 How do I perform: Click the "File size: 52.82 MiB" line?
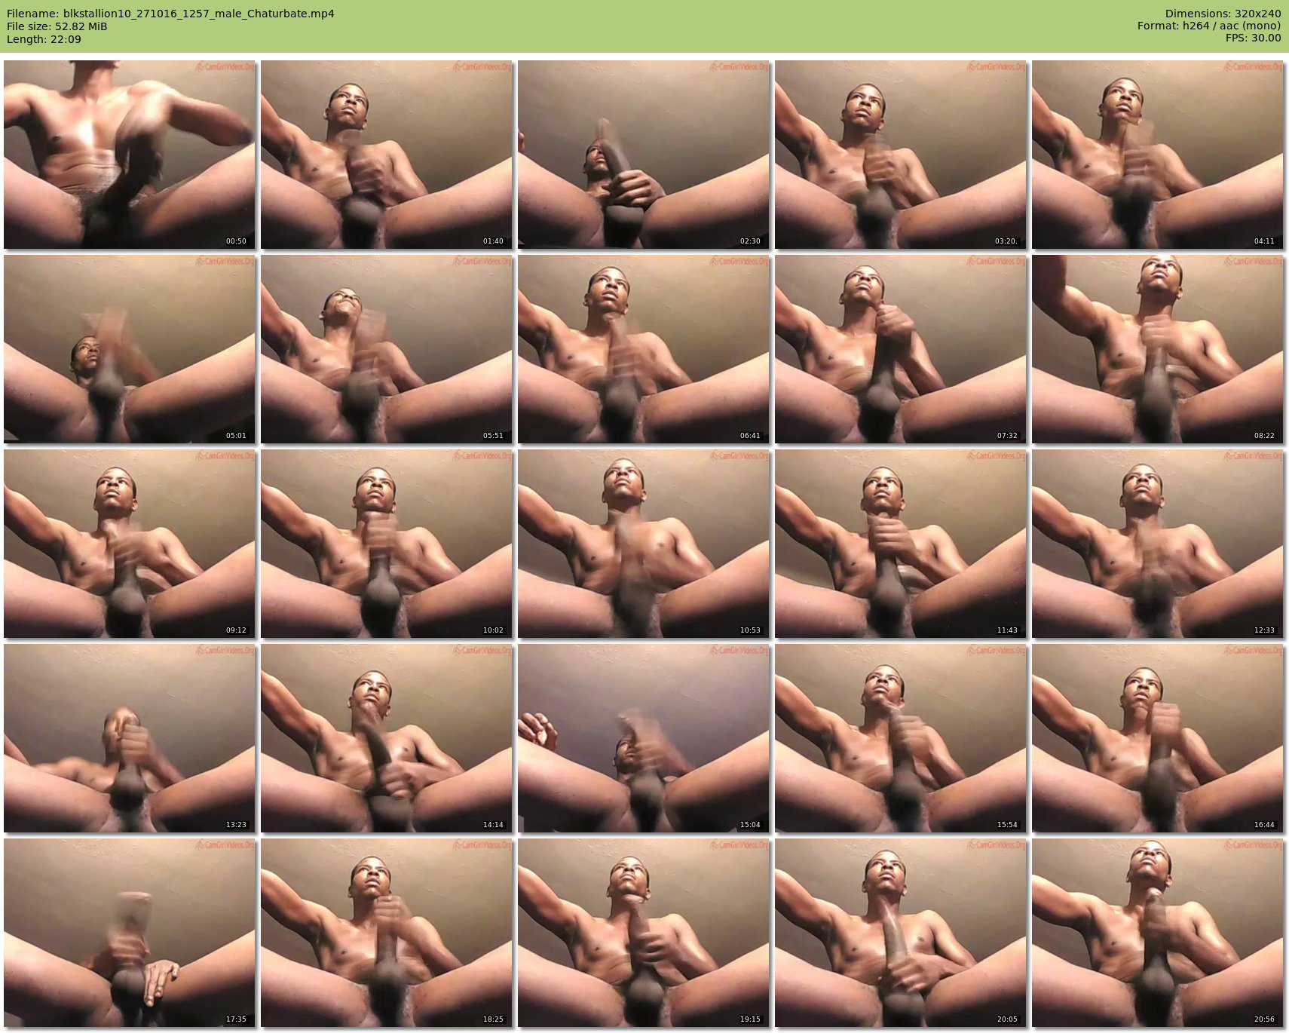pyautogui.click(x=57, y=26)
